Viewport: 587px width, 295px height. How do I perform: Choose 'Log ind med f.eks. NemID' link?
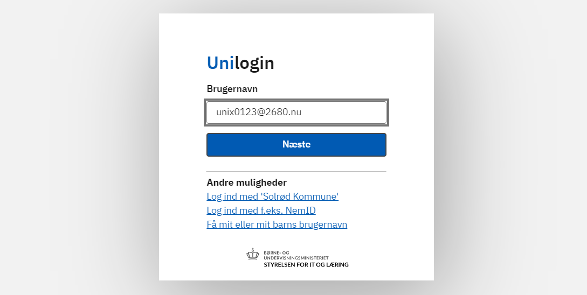point(261,210)
